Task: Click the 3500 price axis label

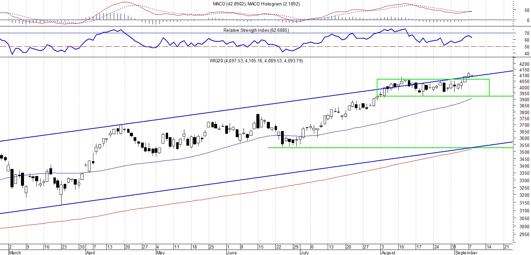Action: 524,152
